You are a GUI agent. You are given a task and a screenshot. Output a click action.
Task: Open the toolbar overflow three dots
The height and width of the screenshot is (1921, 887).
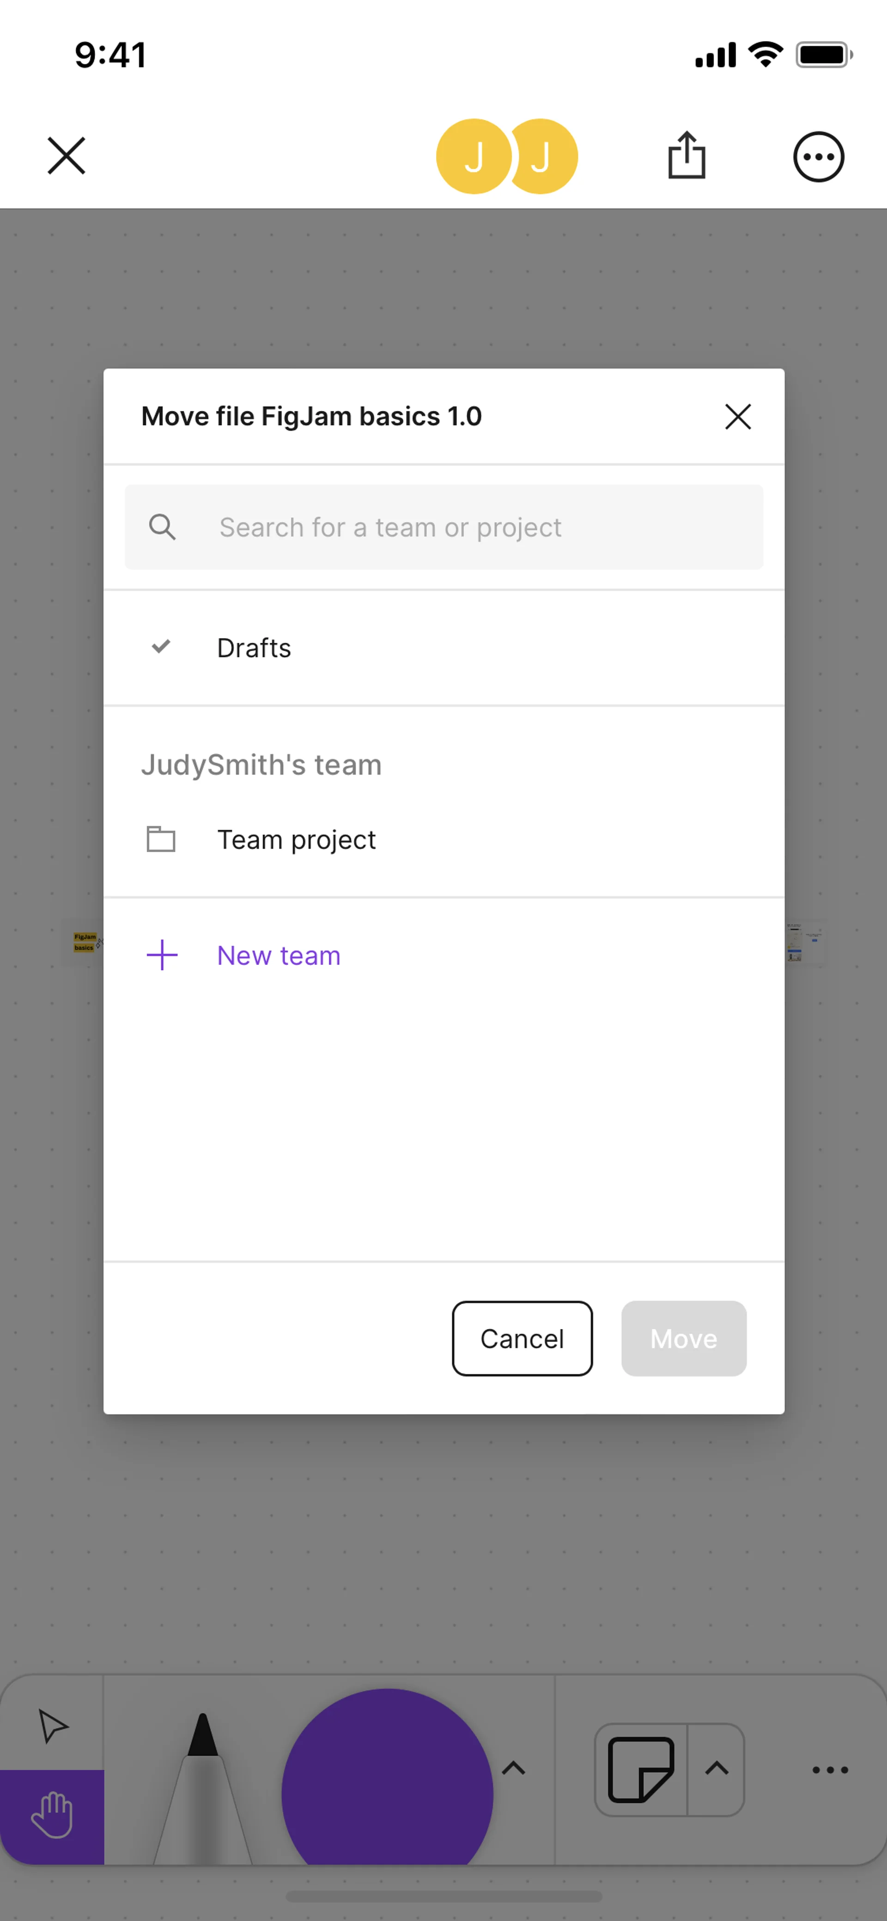point(830,1769)
